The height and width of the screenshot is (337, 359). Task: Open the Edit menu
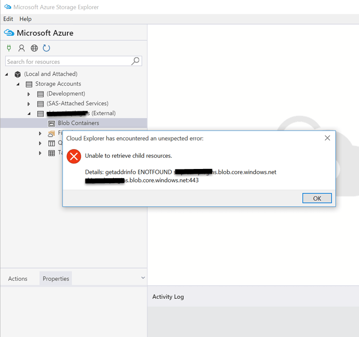click(8, 19)
